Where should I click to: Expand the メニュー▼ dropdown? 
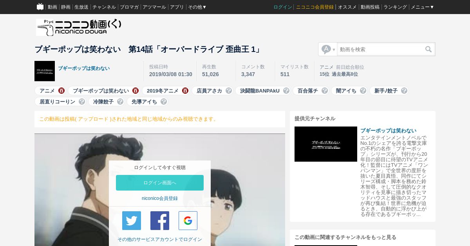click(x=422, y=7)
